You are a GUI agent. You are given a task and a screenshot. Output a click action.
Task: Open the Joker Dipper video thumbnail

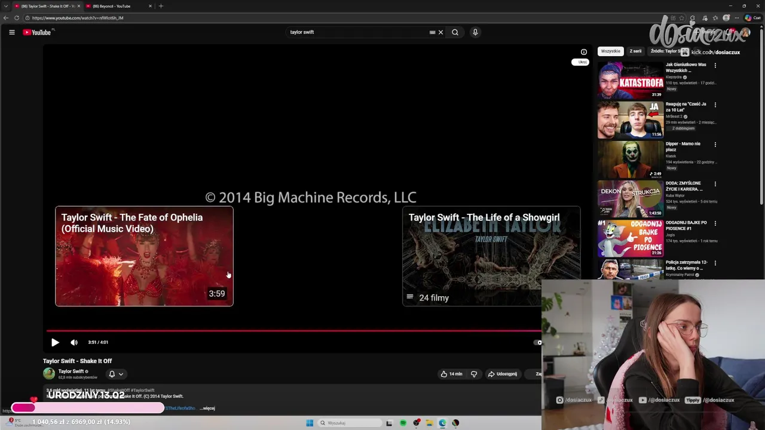(631, 159)
